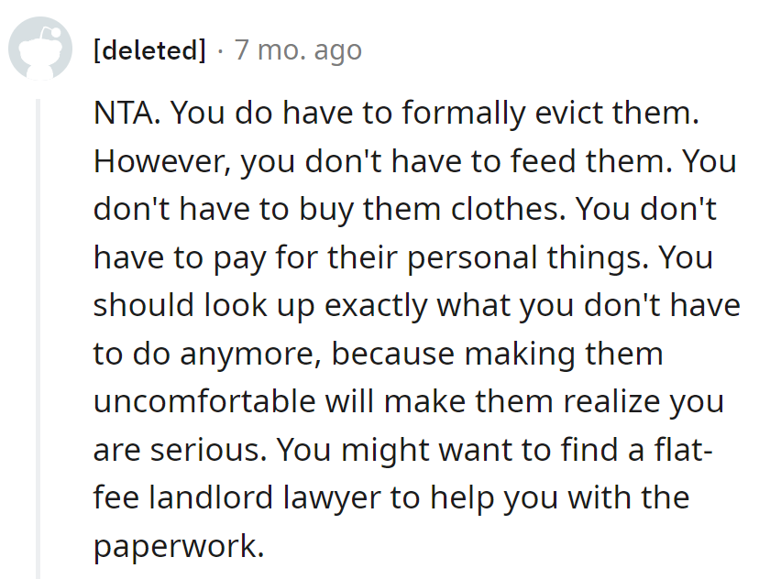
Task: Collapse the comment using the thread line
Action: [40, 330]
